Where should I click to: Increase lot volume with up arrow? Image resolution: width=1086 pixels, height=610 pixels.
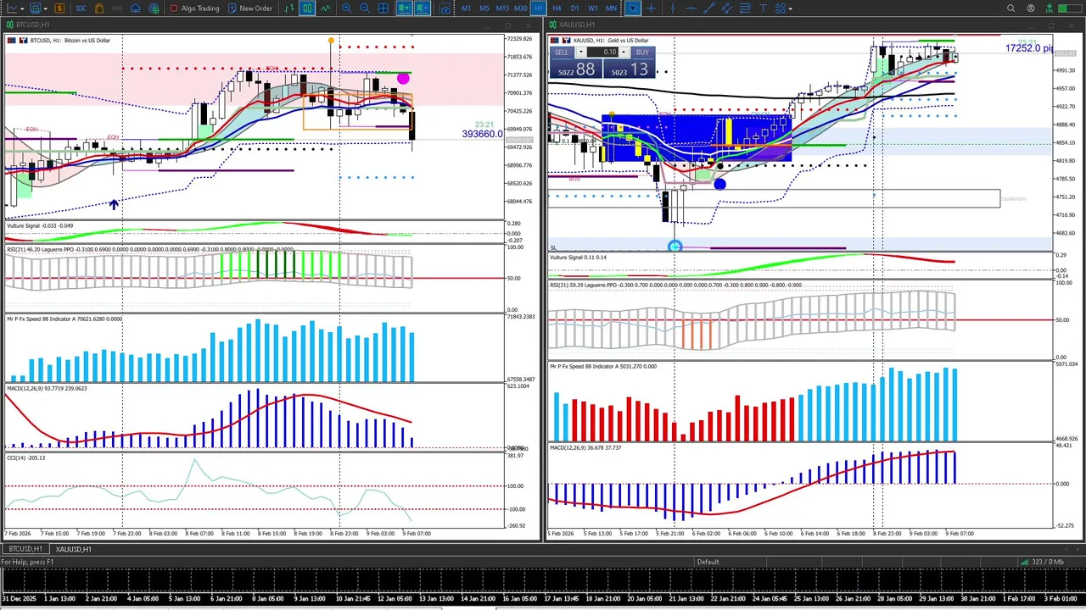(x=624, y=52)
